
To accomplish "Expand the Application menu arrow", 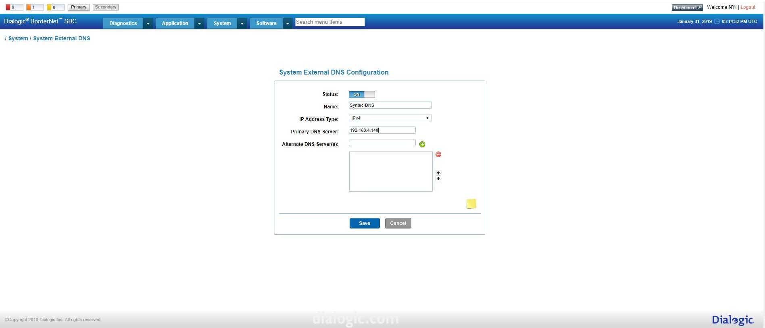I will coord(199,23).
